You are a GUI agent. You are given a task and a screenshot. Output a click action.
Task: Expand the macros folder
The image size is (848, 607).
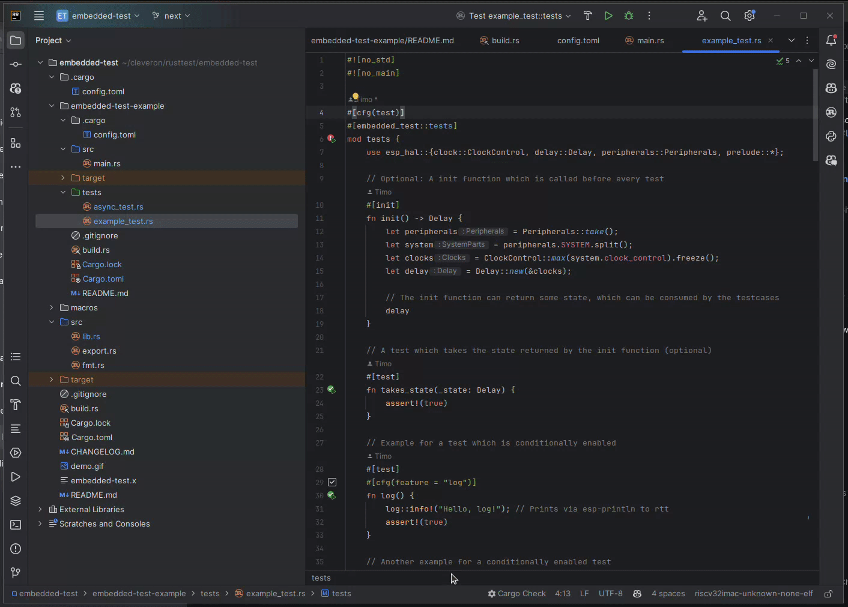click(52, 307)
